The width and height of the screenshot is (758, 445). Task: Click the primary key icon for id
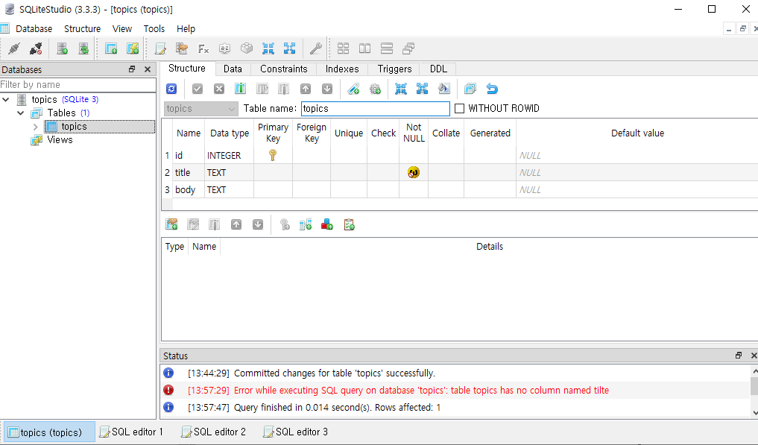tap(273, 155)
